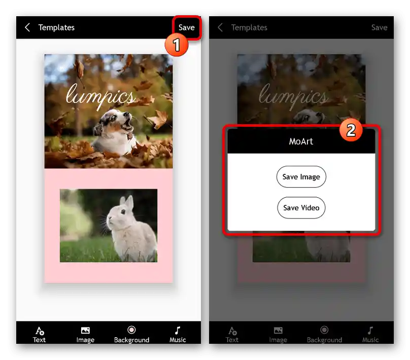
Task: Tap the Templates title in the left screen
Action: click(56, 27)
